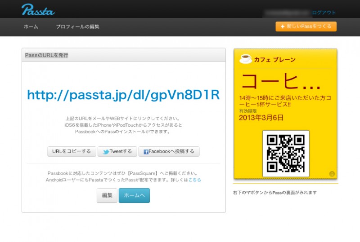Open the ホーム navigation item

pos(31,27)
